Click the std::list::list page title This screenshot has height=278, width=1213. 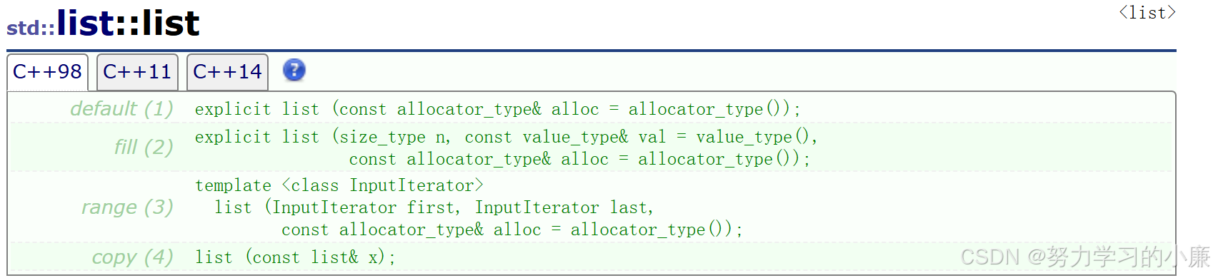point(104,24)
